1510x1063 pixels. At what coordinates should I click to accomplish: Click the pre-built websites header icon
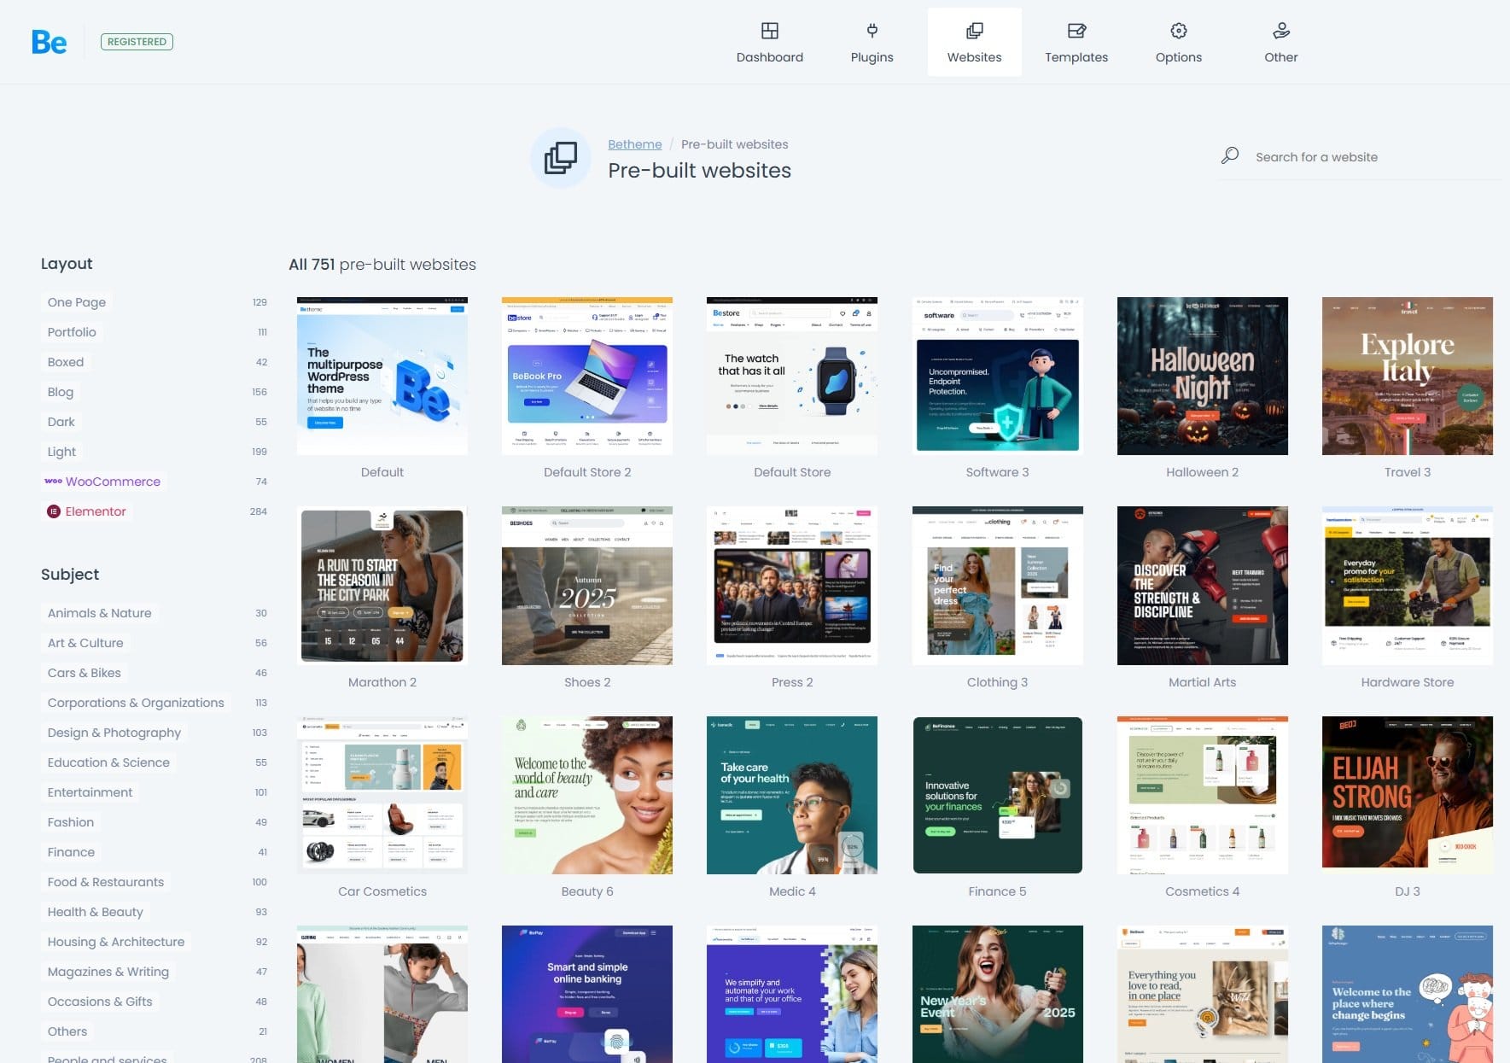561,158
